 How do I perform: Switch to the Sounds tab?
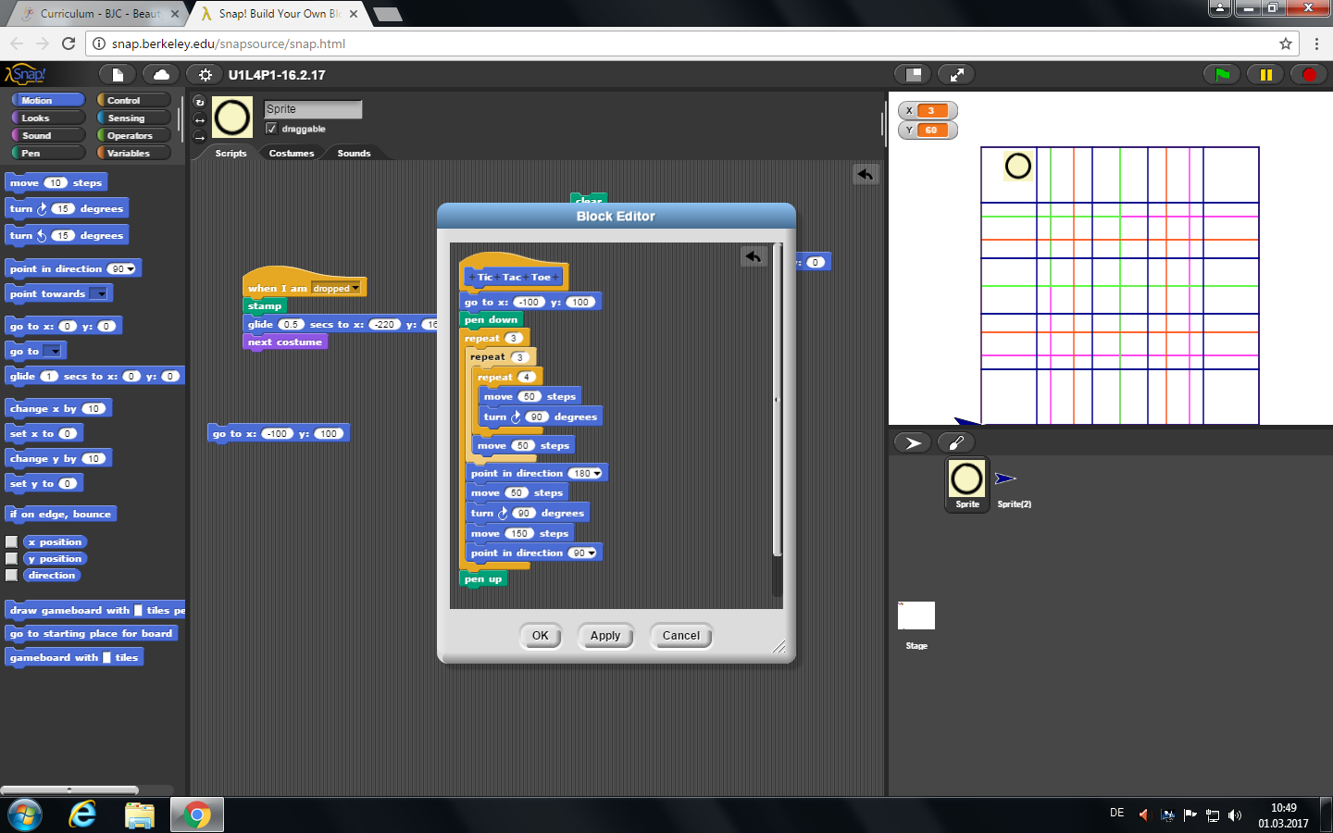coord(354,154)
